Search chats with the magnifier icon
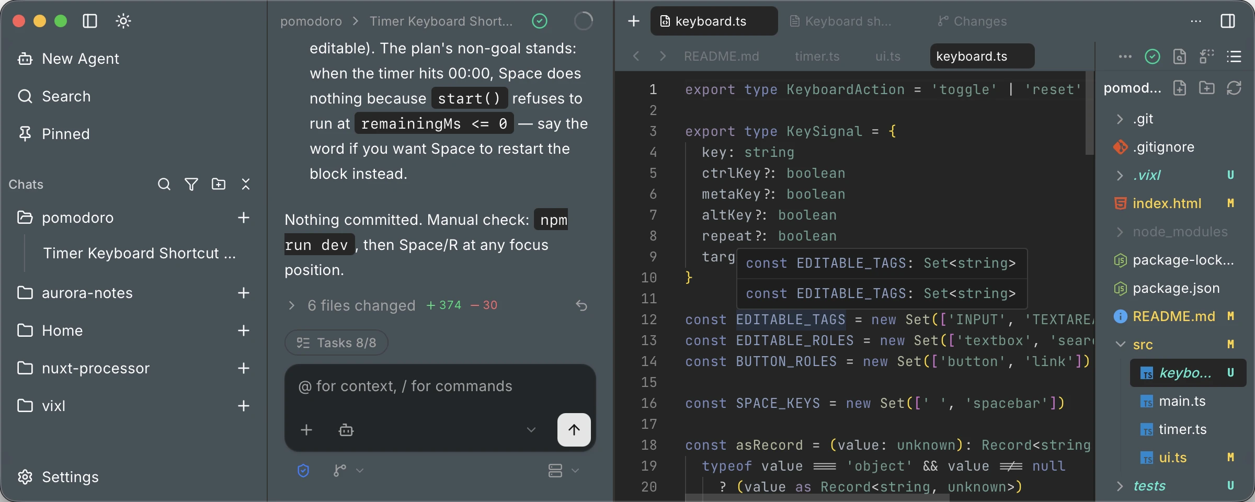This screenshot has width=1255, height=502. (x=164, y=184)
